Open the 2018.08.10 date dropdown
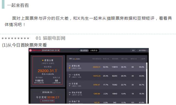This screenshot has width=176, height=105. click(48, 92)
